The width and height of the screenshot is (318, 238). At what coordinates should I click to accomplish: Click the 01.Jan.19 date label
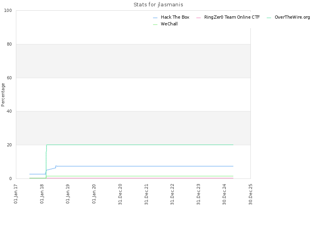[68, 194]
